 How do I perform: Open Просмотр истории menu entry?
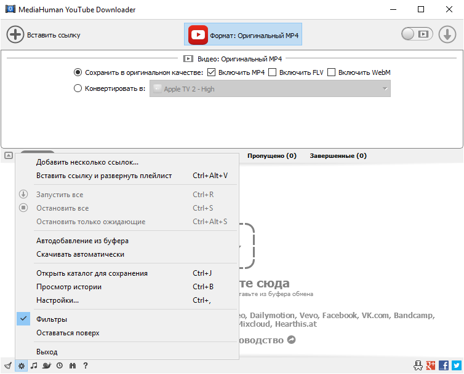pos(127,287)
